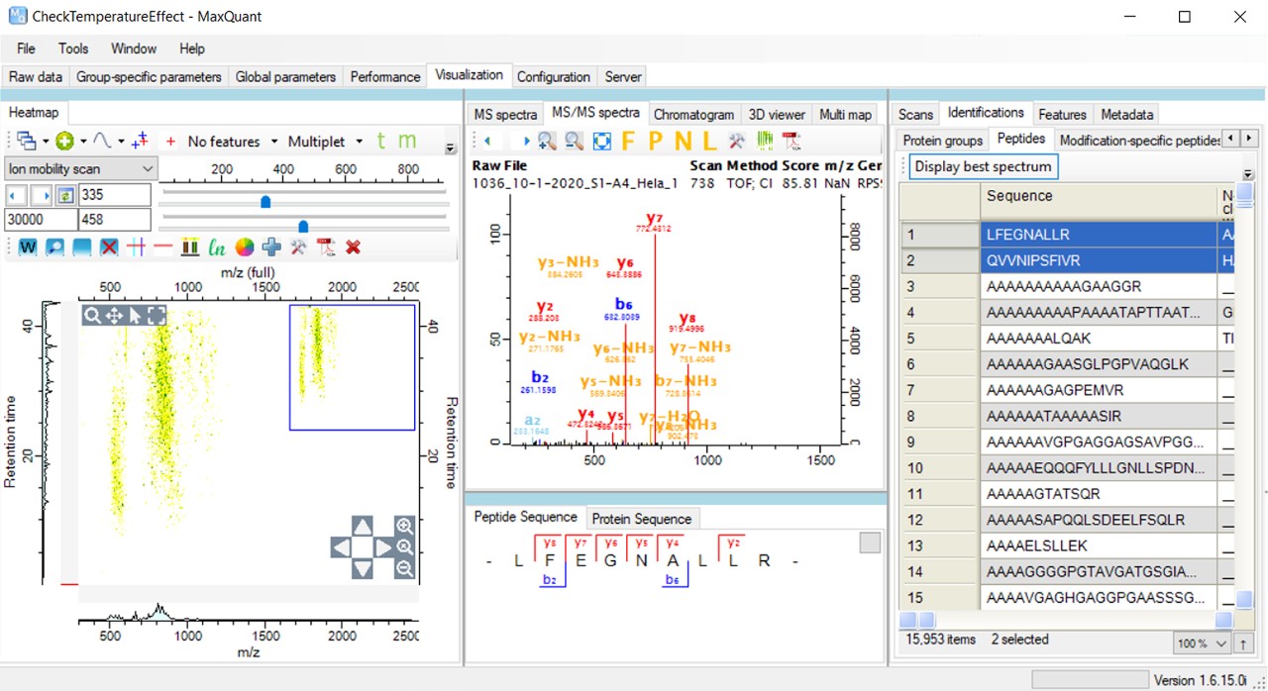Viewport: 1268px width, 691px height.
Task: Click the green 'ln' logarithm icon
Action: pyautogui.click(x=217, y=247)
